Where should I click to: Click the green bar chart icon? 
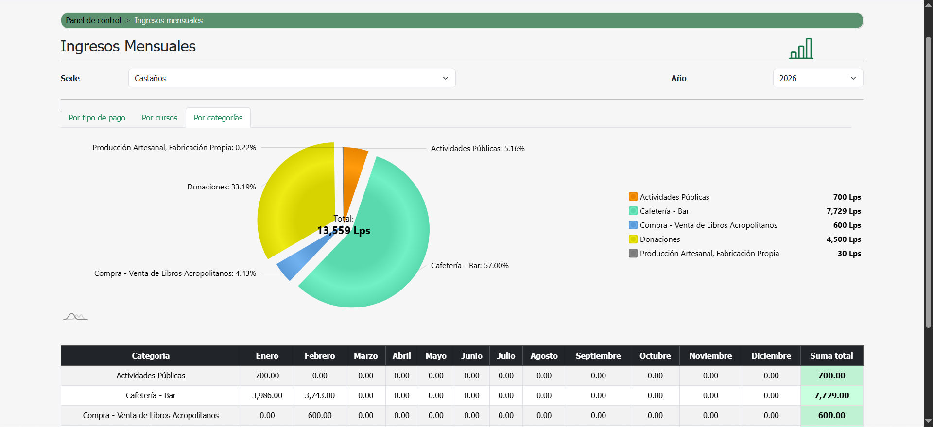coord(801,49)
